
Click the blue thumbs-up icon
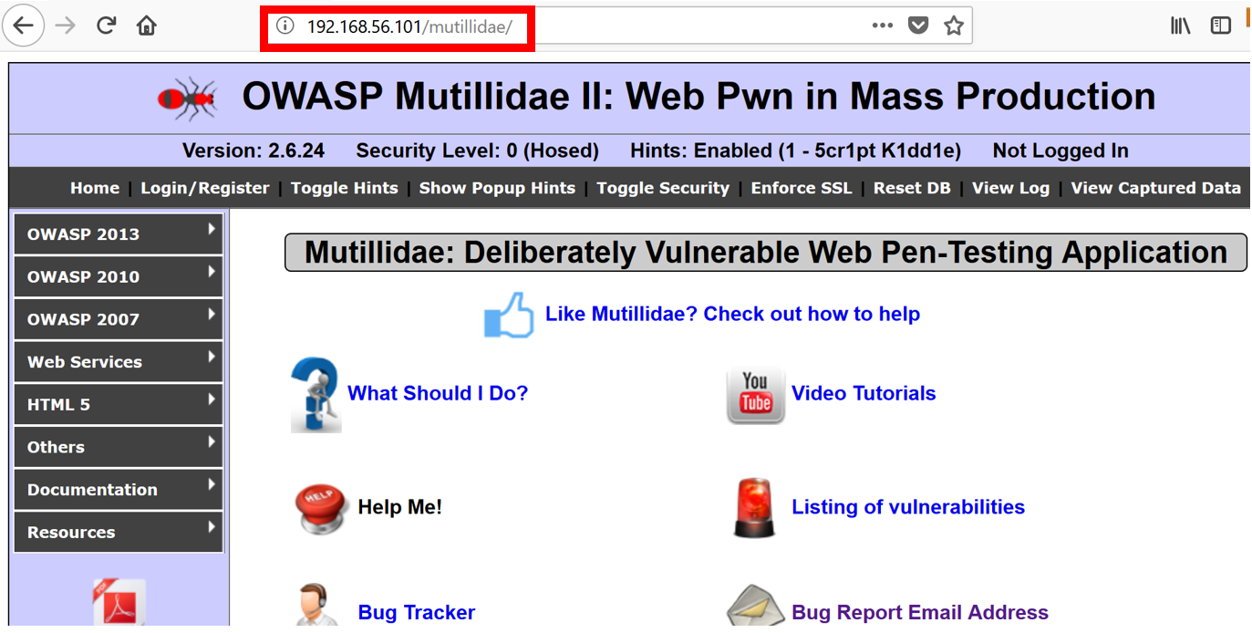[508, 315]
